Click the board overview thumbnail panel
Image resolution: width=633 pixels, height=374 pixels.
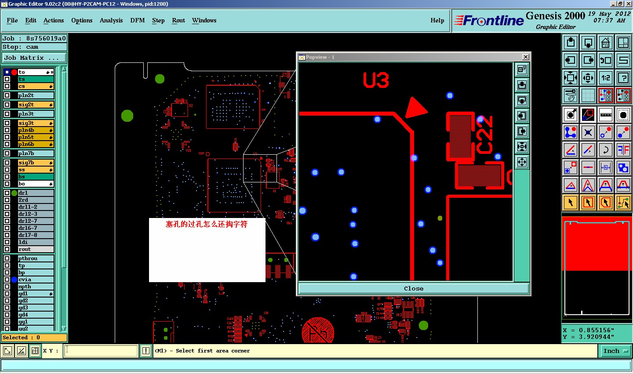(x=597, y=268)
